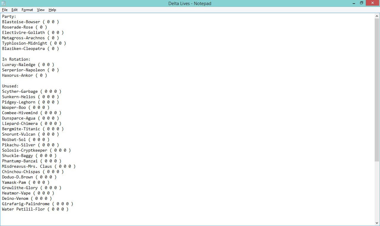
Task: Click the 'Typhlosion-Midnight' line
Action: [34, 43]
